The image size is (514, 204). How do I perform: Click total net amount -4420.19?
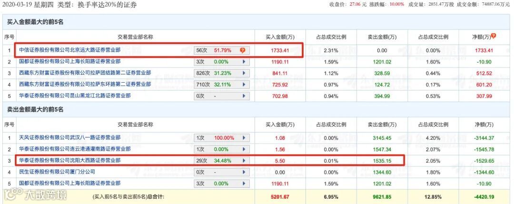pos(484,197)
